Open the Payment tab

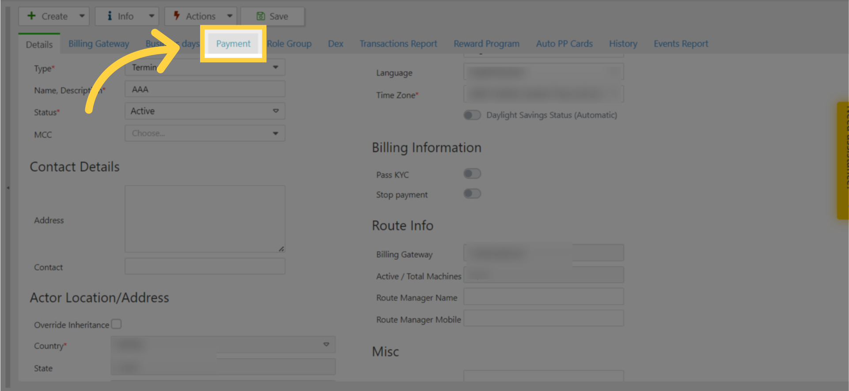pos(233,44)
